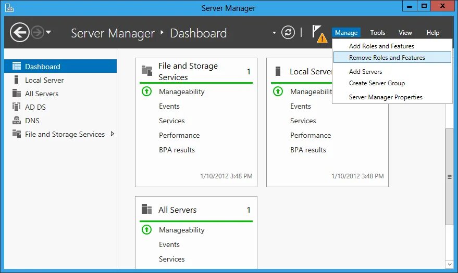Select Local Server in the sidebar
Viewport: 458px width, 273px height.
pos(60,80)
